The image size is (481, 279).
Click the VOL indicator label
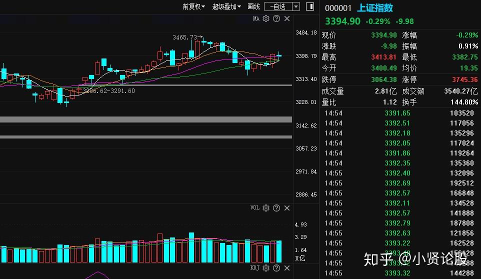(255, 208)
